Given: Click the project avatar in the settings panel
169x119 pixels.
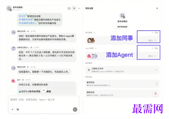Looking at the screenshot, I should click(122, 16).
